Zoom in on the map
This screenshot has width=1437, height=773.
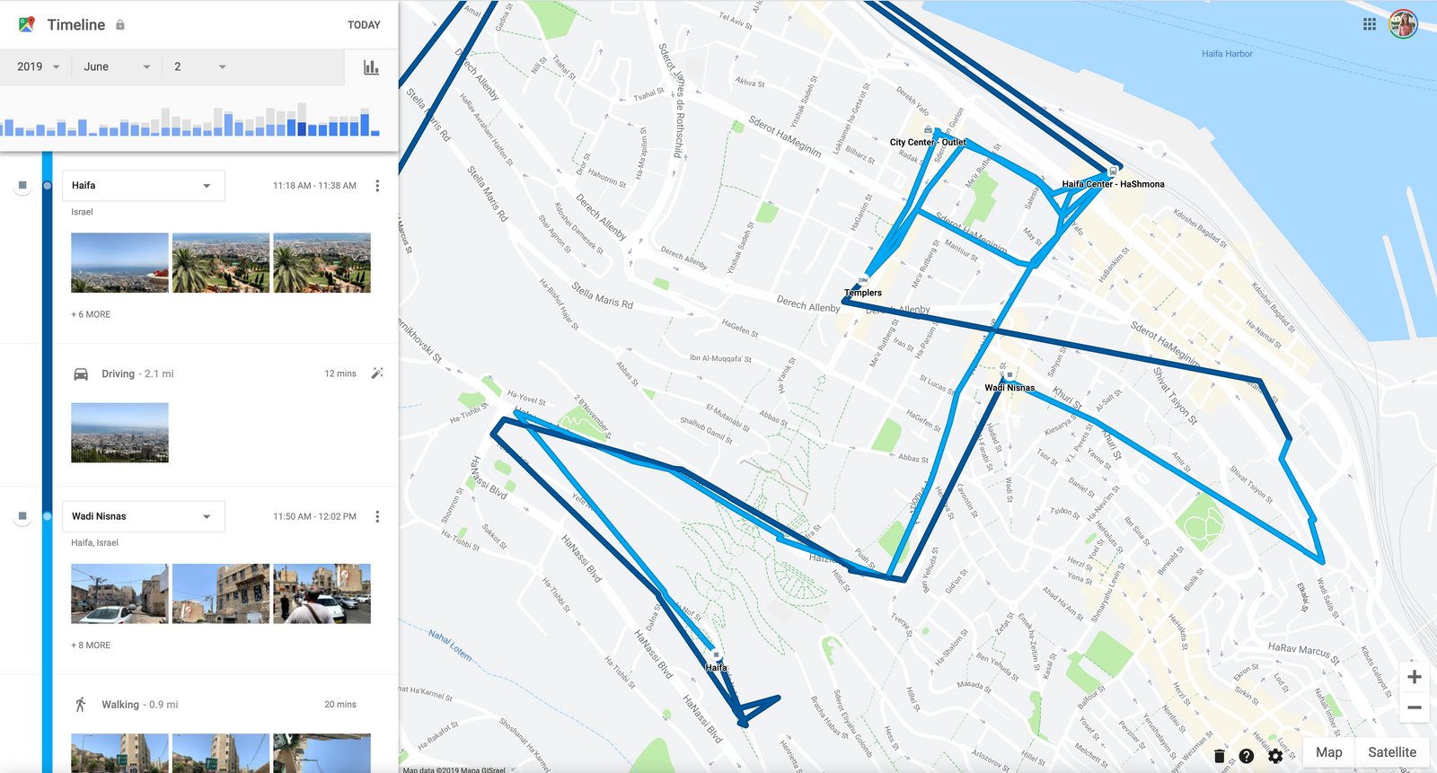pos(1414,677)
